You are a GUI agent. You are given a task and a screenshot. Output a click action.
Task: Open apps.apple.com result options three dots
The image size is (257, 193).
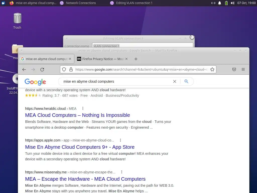120,140
